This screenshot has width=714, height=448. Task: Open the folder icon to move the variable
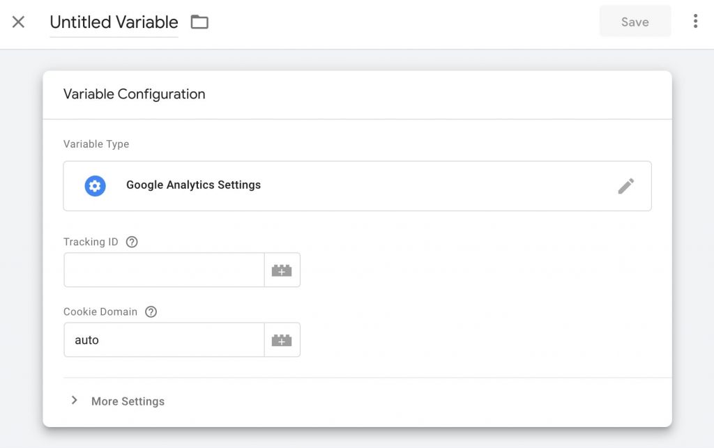pos(199,22)
